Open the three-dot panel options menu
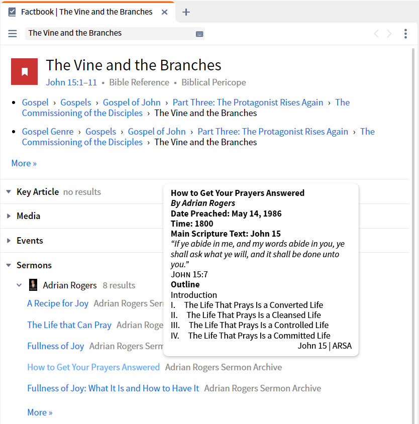This screenshot has height=424, width=419. point(405,34)
